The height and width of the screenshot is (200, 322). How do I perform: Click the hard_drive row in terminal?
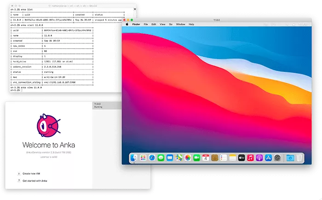point(52,62)
